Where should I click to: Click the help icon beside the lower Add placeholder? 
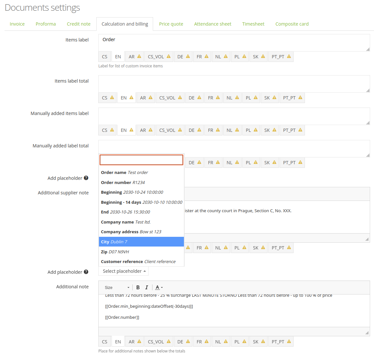coord(86,272)
